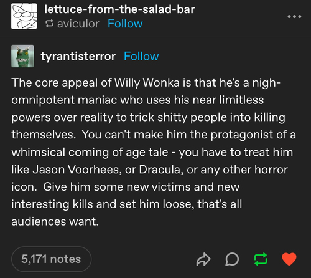Click the divider line under the reblog header
Screen dimensions: 311x278
(155, 37)
